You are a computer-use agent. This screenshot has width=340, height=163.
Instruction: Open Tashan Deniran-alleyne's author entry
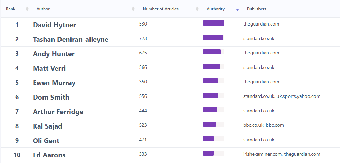tap(70, 39)
